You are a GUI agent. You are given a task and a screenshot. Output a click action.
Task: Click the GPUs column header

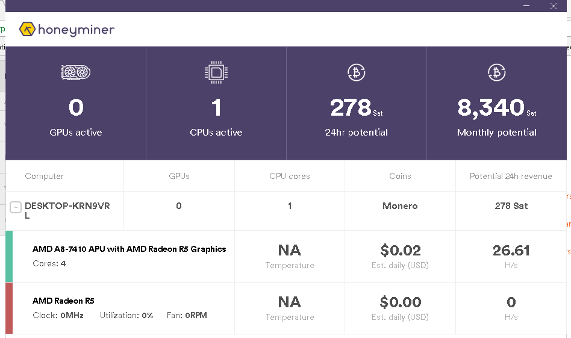point(179,177)
